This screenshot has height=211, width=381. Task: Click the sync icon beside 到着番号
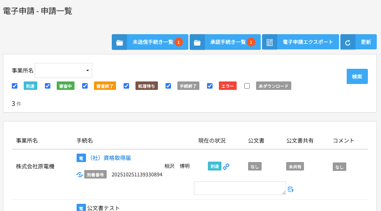(80, 175)
